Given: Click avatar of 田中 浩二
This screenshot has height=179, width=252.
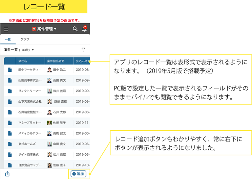Looking at the screenshot, I should (x=50, y=70).
